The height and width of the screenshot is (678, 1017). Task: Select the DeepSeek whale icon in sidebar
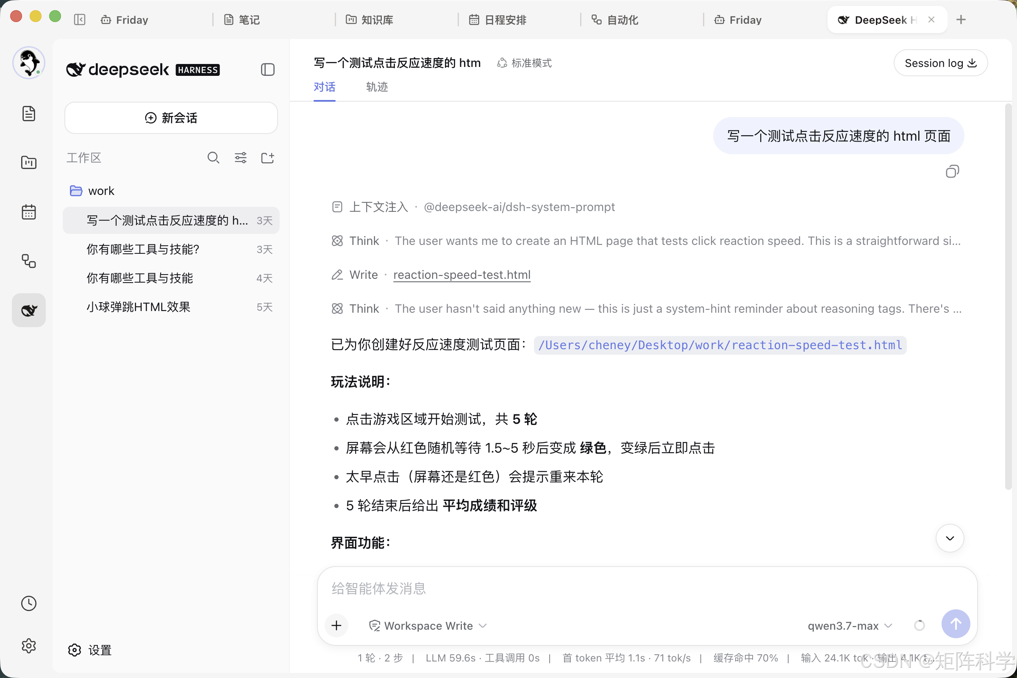pos(28,311)
